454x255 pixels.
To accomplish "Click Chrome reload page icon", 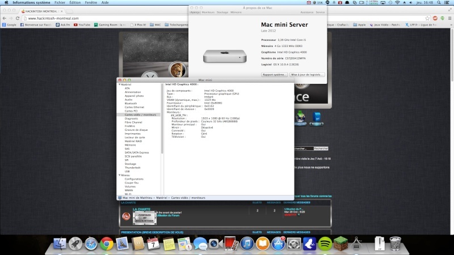I will 18,18.
